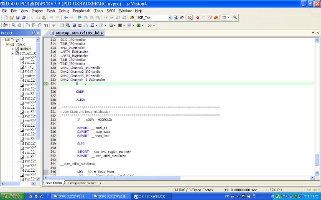
Task: Click the Run icon in debug toolbar
Action: tap(13, 25)
